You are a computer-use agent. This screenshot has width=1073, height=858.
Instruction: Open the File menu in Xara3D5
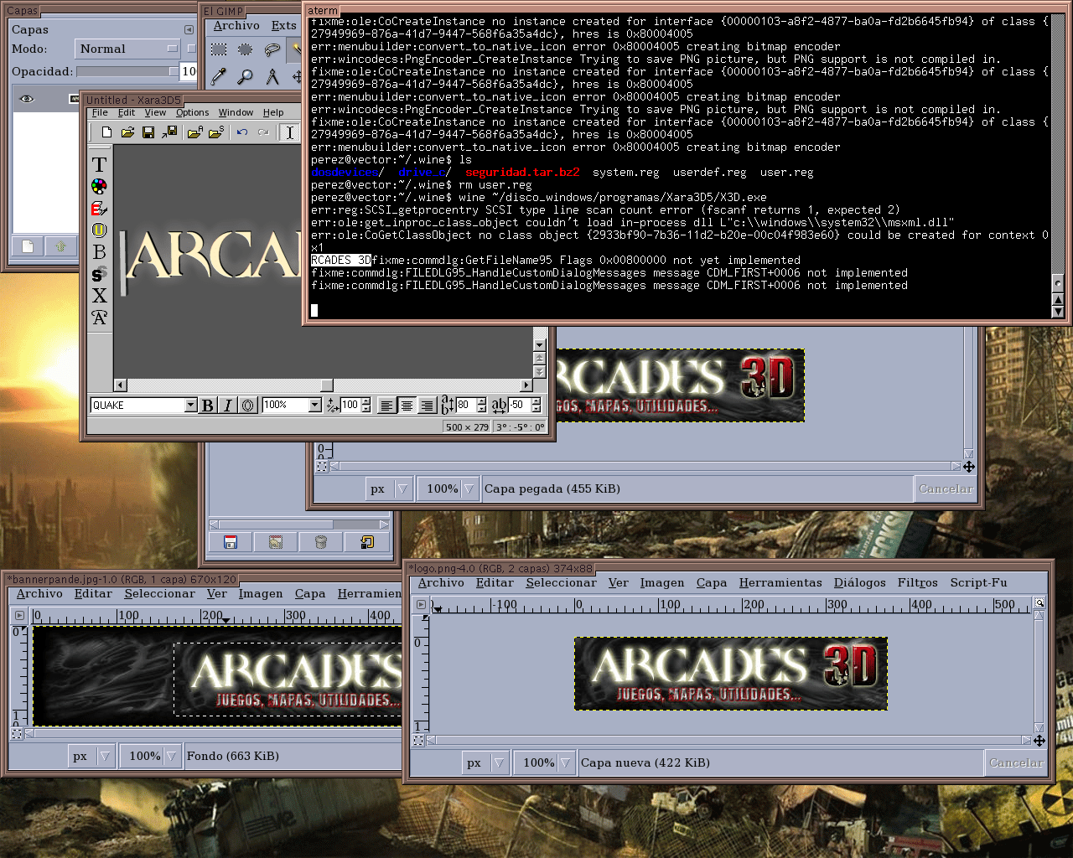point(100,112)
